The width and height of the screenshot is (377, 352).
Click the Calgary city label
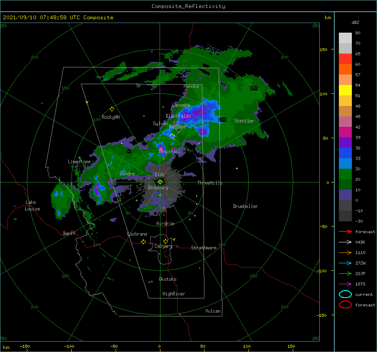[163, 246]
